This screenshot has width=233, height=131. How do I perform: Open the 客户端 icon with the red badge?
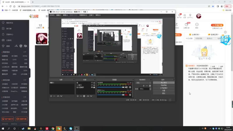coord(179,15)
